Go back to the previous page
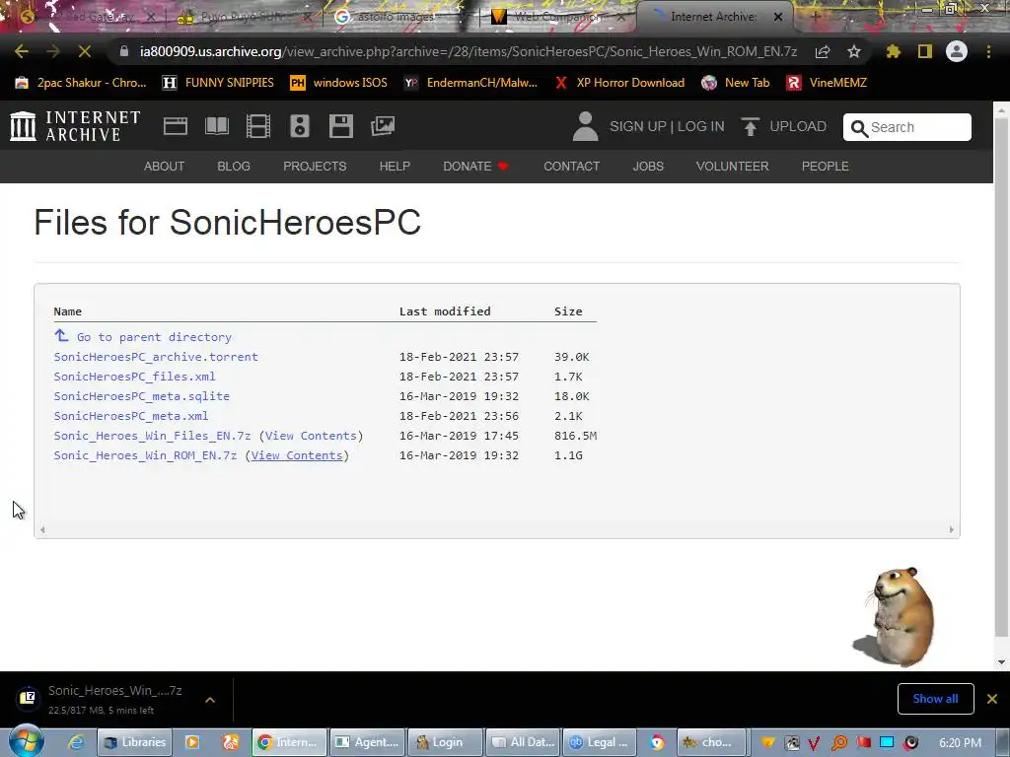The height and width of the screenshot is (757, 1010). coord(22,51)
